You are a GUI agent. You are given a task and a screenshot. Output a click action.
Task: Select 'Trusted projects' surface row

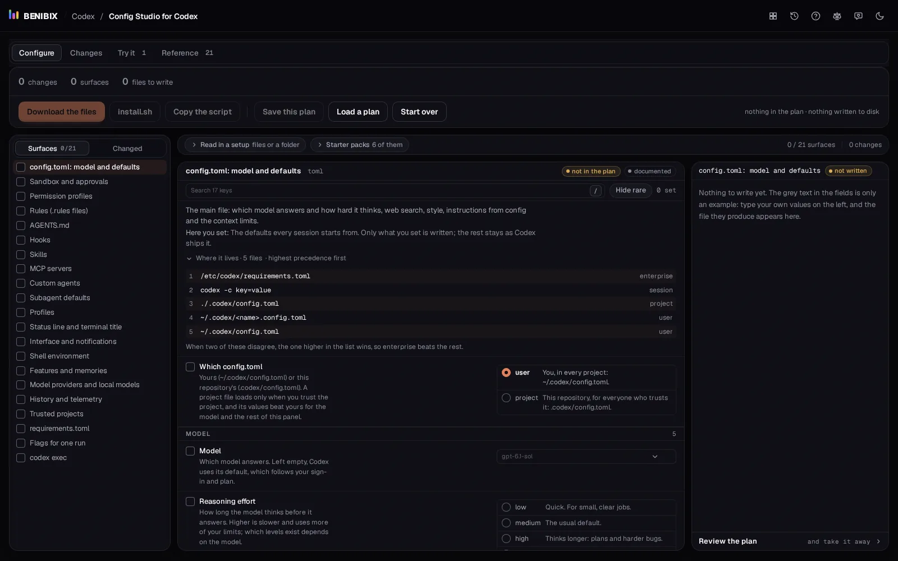click(90, 414)
